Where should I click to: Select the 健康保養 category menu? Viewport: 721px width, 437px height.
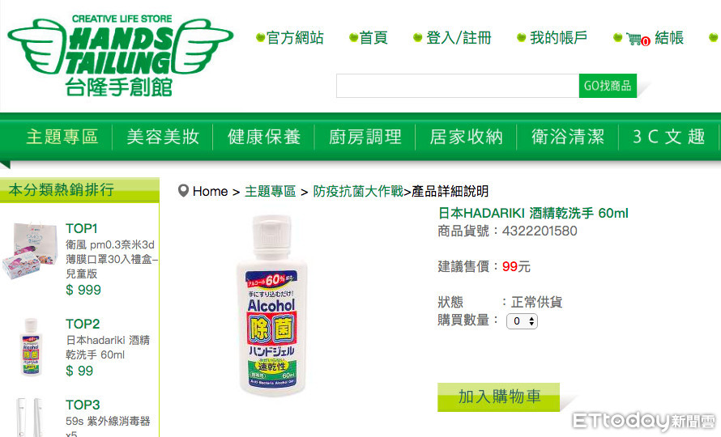coord(264,137)
